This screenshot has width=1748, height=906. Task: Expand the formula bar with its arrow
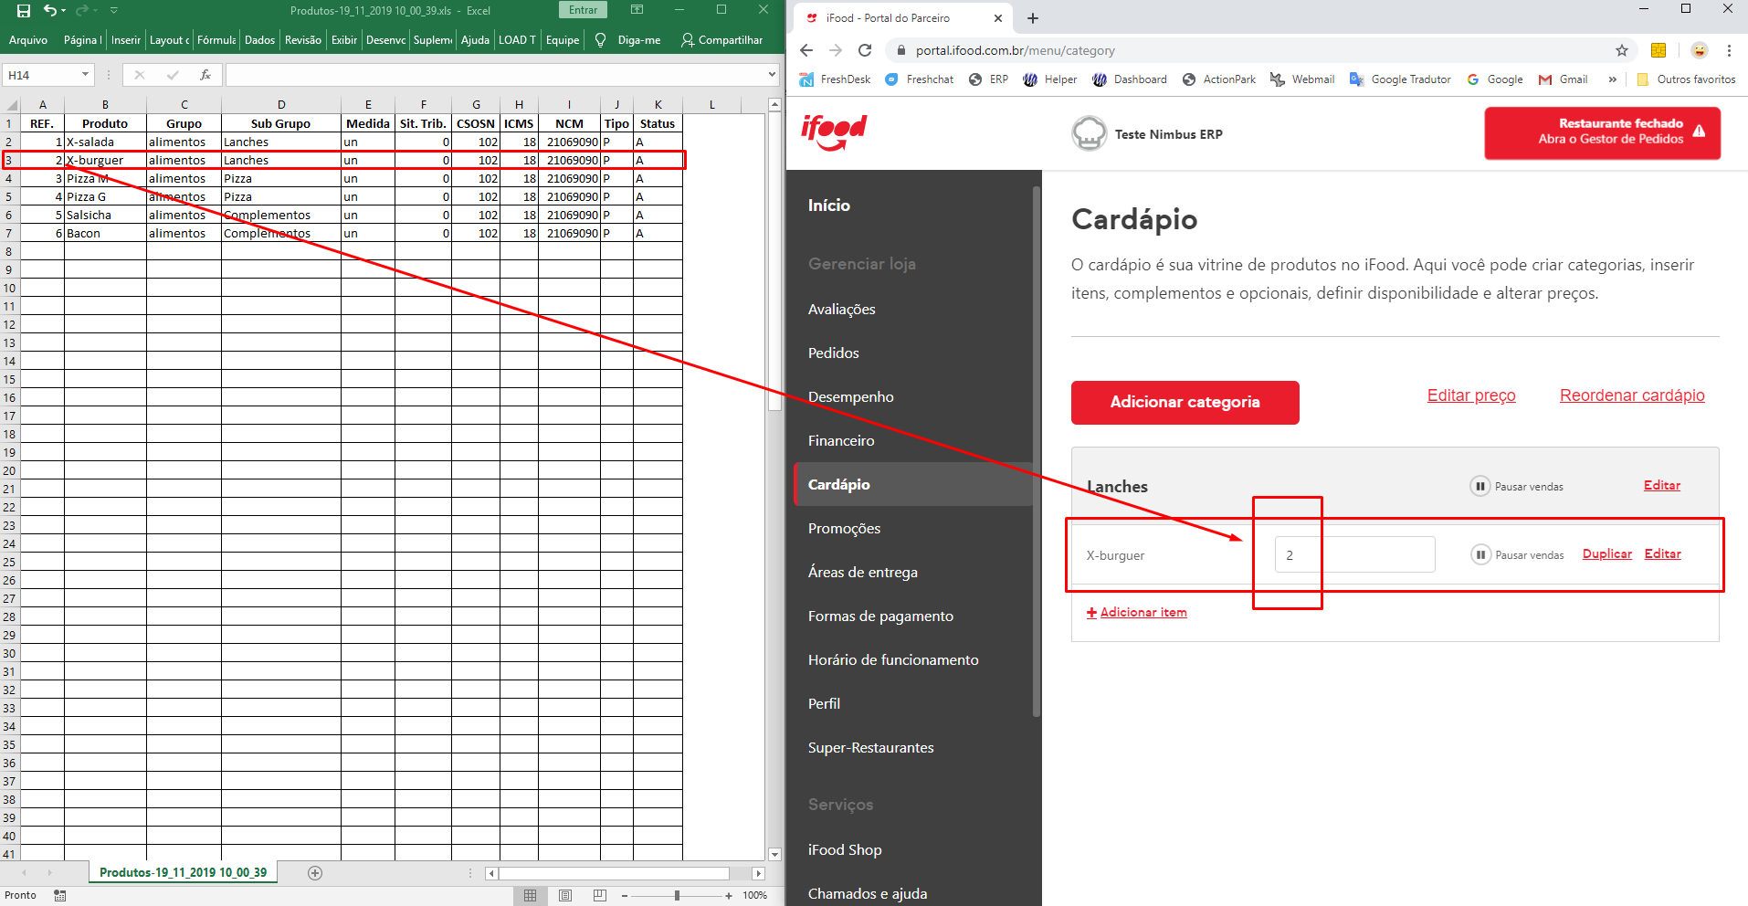pyautogui.click(x=772, y=74)
